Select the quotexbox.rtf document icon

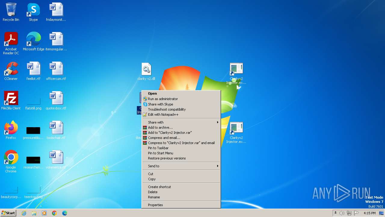click(x=56, y=101)
